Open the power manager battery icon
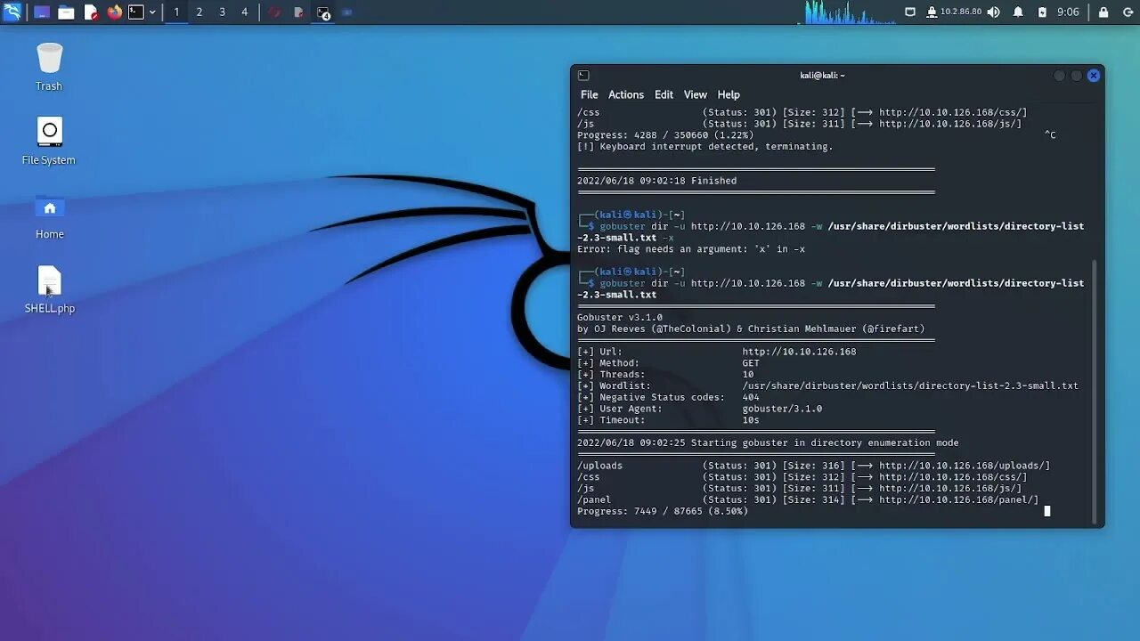The image size is (1140, 641). click(1042, 12)
